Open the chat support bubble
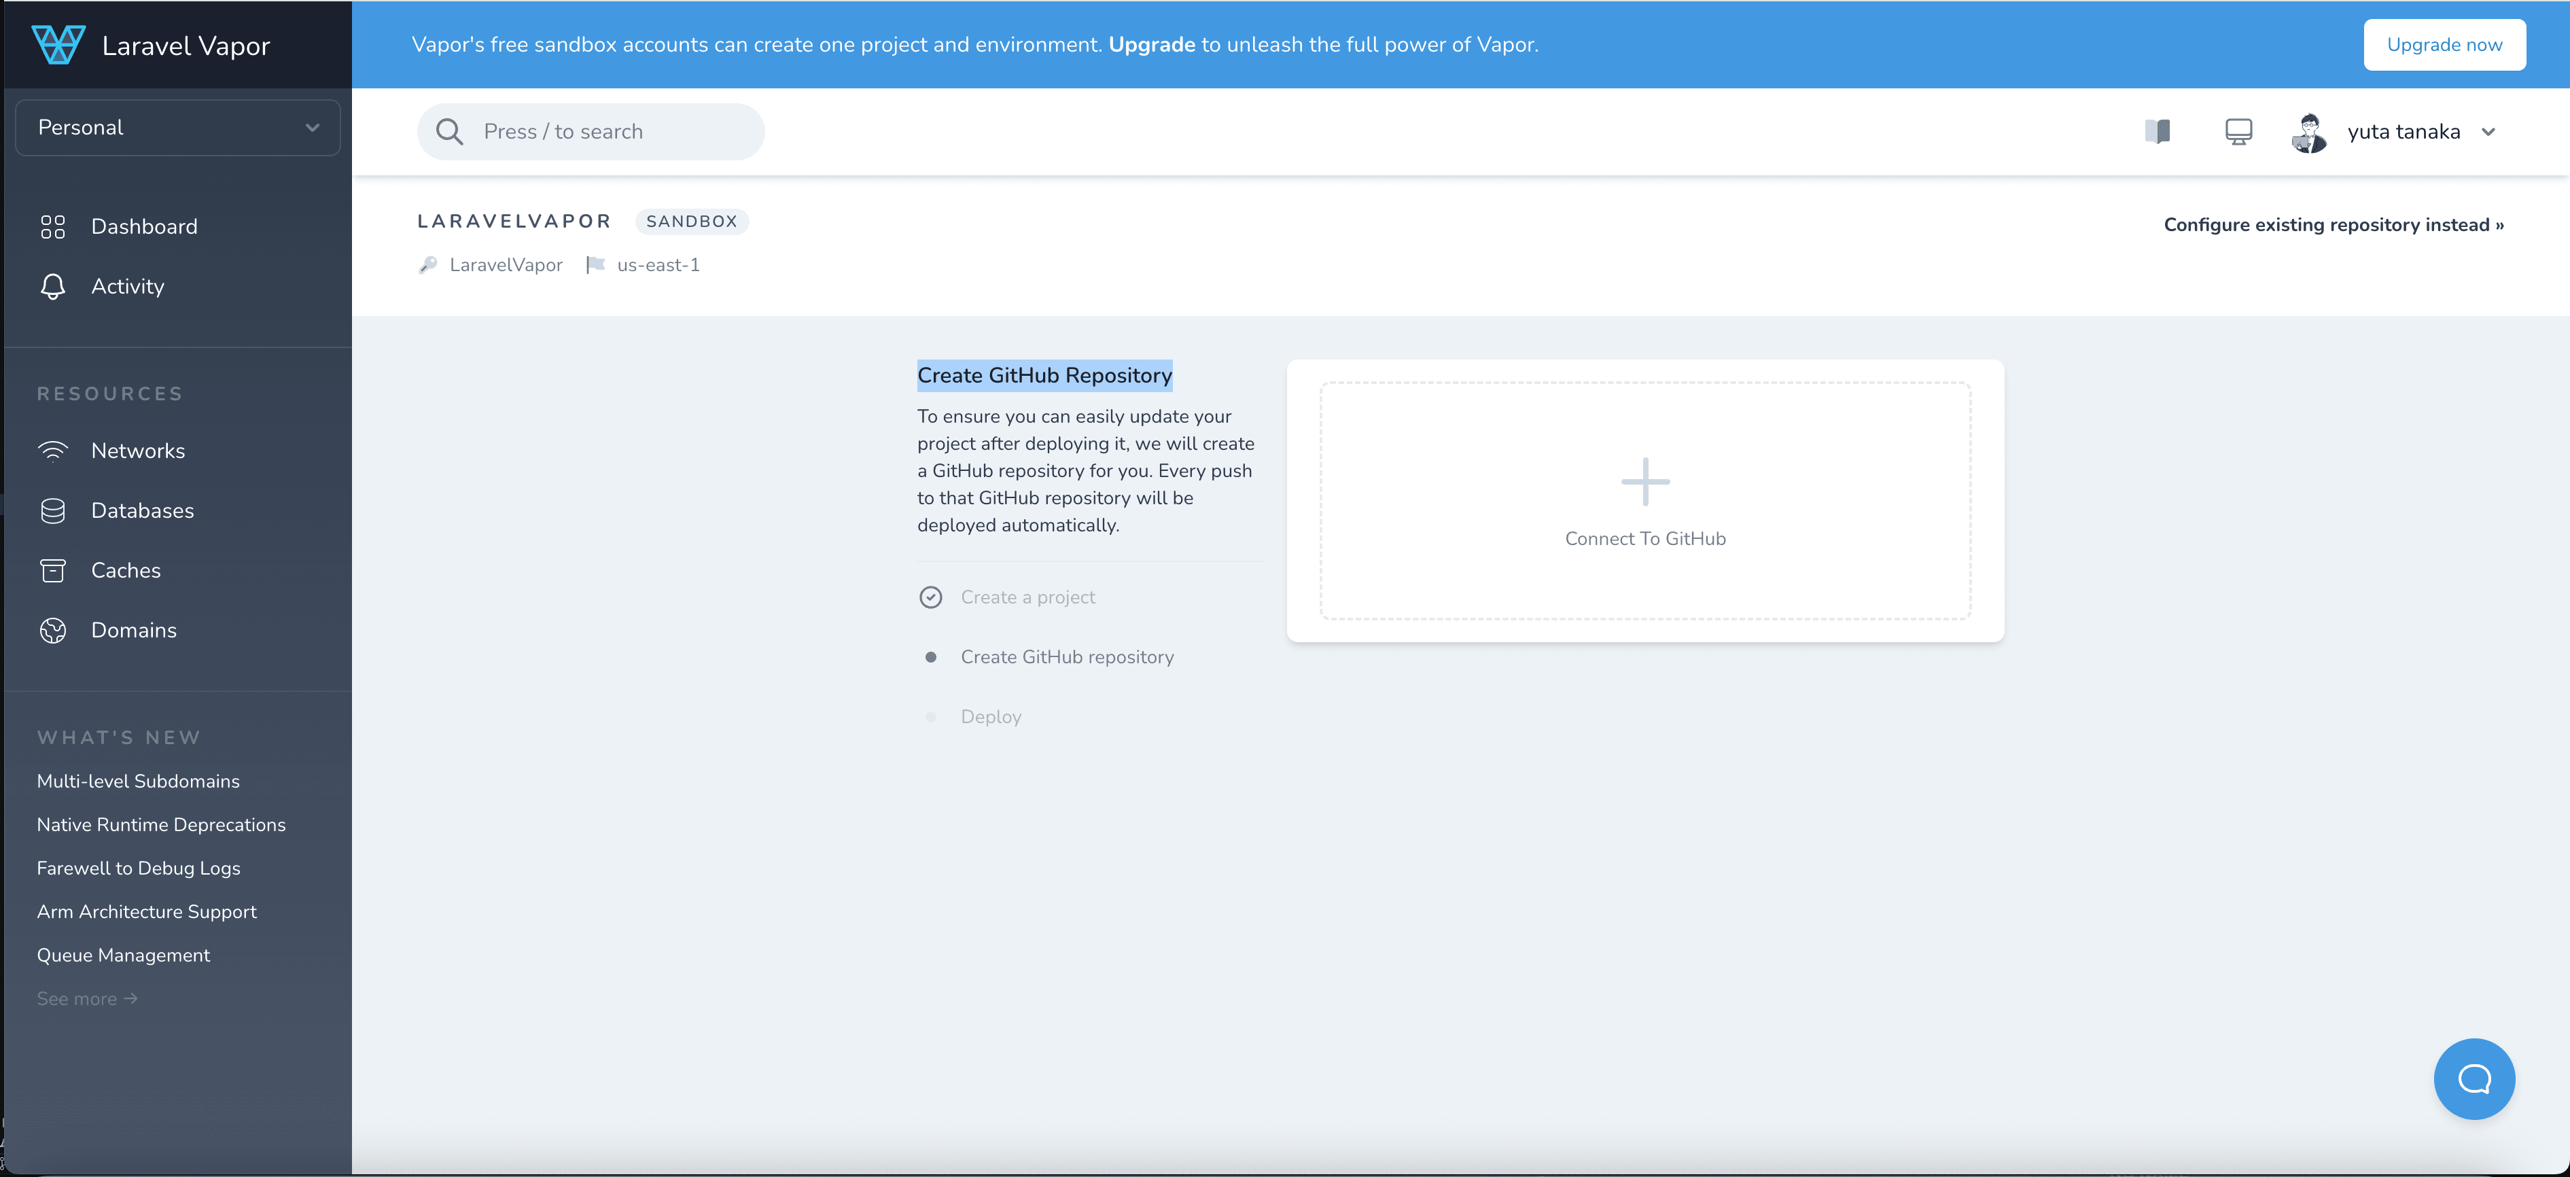Screen dimensions: 2570x1177 coord(2474,1078)
